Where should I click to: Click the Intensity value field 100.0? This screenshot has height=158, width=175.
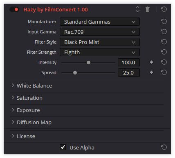pyautogui.click(x=129, y=62)
